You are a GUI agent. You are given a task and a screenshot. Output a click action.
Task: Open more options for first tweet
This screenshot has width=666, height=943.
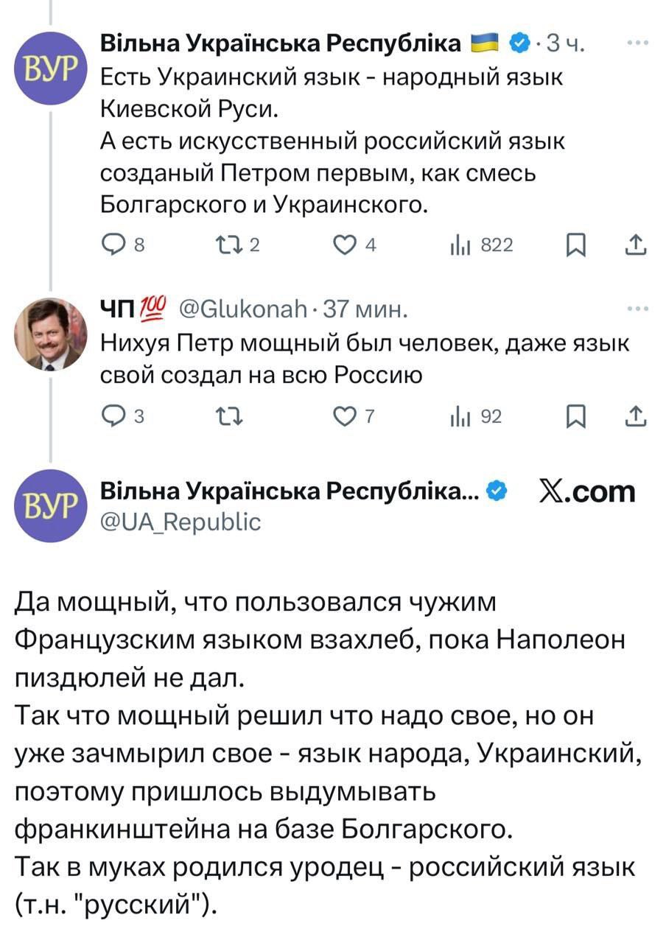635,43
